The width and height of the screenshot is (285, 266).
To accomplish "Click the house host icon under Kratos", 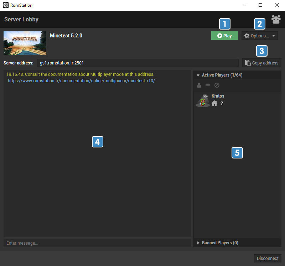I will coord(214,103).
